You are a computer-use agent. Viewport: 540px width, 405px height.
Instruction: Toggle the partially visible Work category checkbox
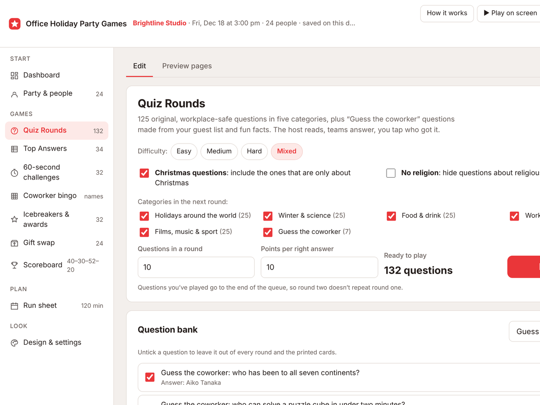pyautogui.click(x=514, y=216)
